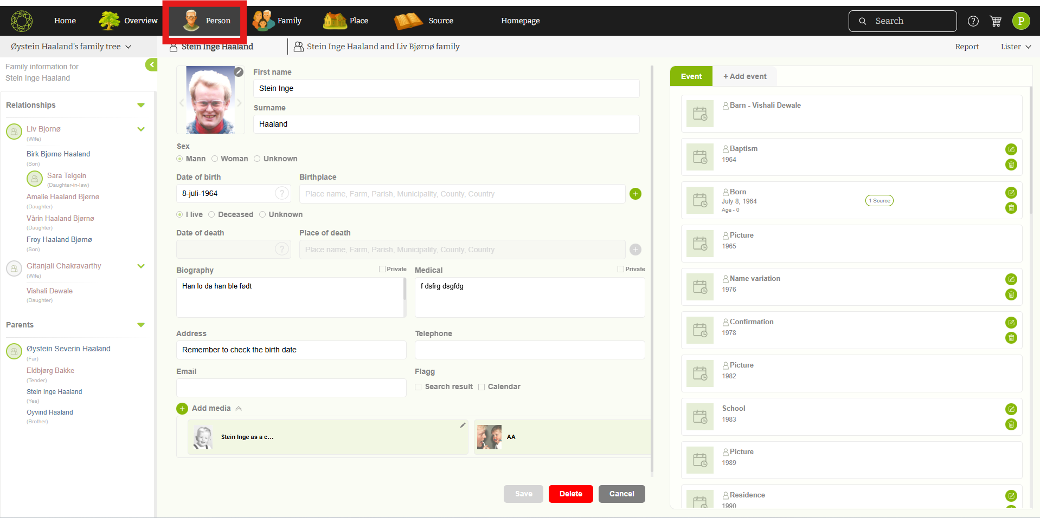Image resolution: width=1040 pixels, height=518 pixels.
Task: Delete the Confirmation event using trash icon
Action: [1011, 338]
